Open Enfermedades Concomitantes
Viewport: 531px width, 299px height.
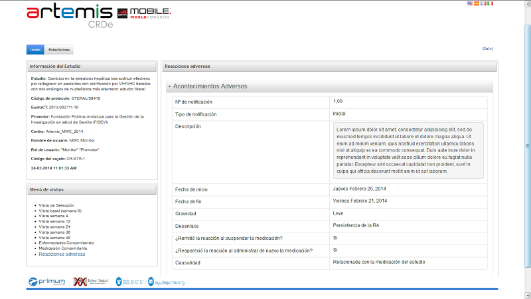tap(66, 243)
